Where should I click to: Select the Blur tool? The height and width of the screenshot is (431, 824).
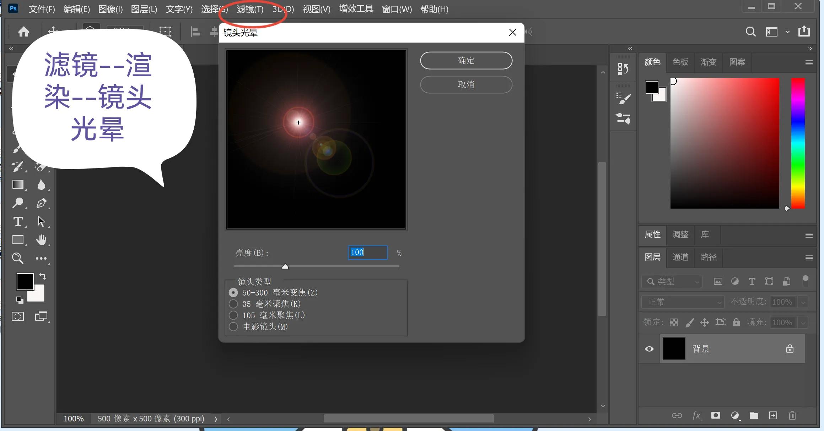pyautogui.click(x=42, y=185)
